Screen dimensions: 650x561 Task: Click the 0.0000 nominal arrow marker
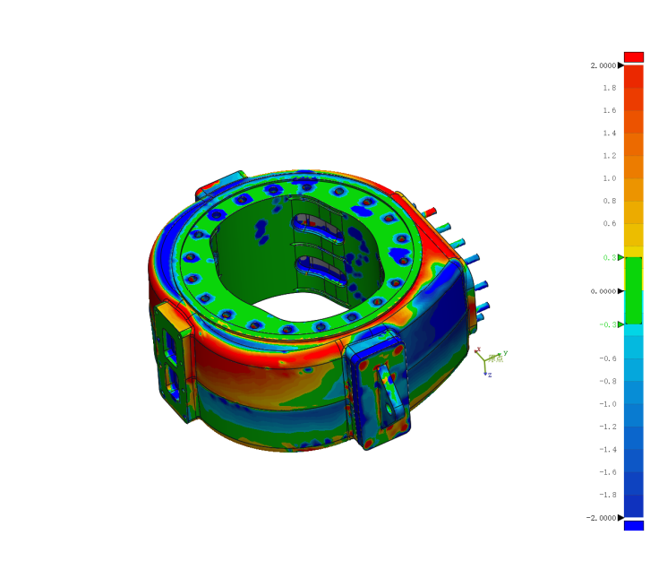pos(620,291)
